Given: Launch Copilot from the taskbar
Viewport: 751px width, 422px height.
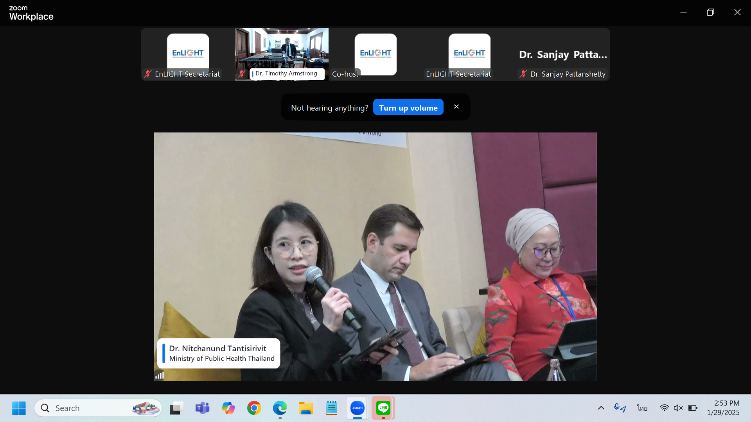Looking at the screenshot, I should point(228,408).
